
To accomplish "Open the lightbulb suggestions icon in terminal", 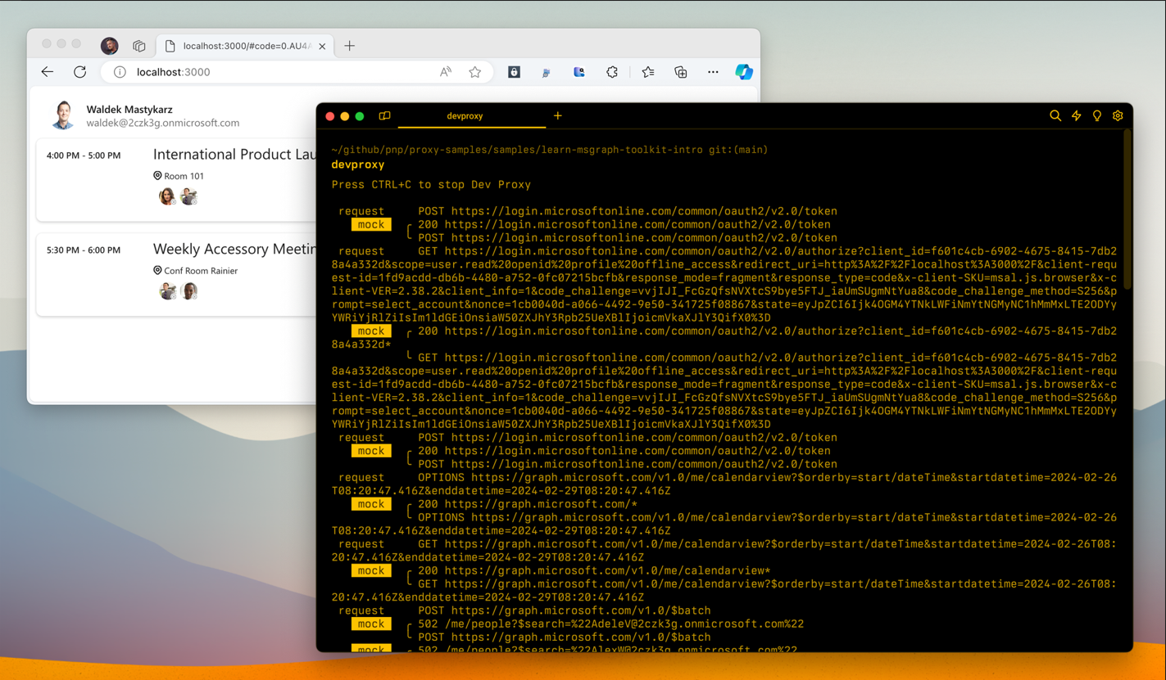I will pyautogui.click(x=1096, y=115).
